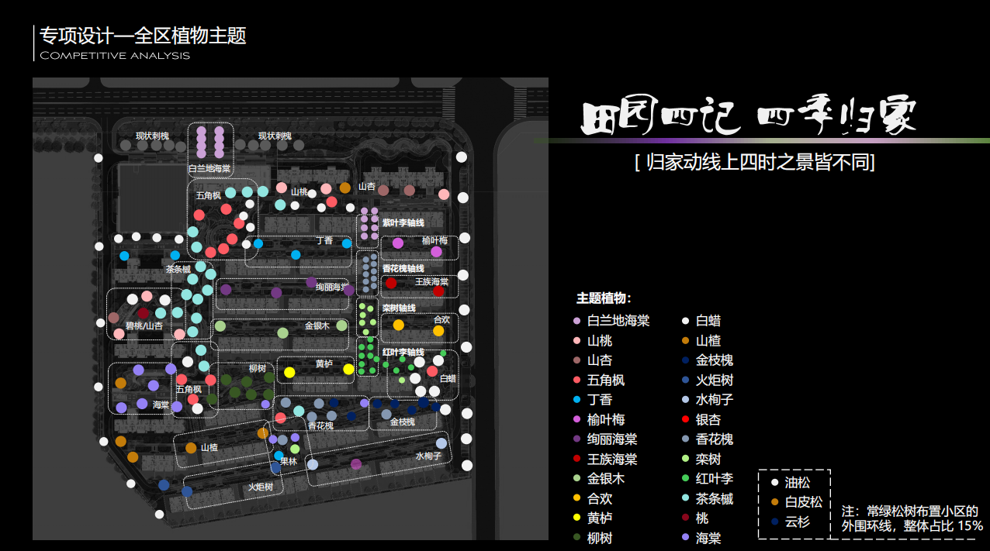
Task: Select the note about 常绿松树 at 15%
Action: pyautogui.click(x=912, y=518)
